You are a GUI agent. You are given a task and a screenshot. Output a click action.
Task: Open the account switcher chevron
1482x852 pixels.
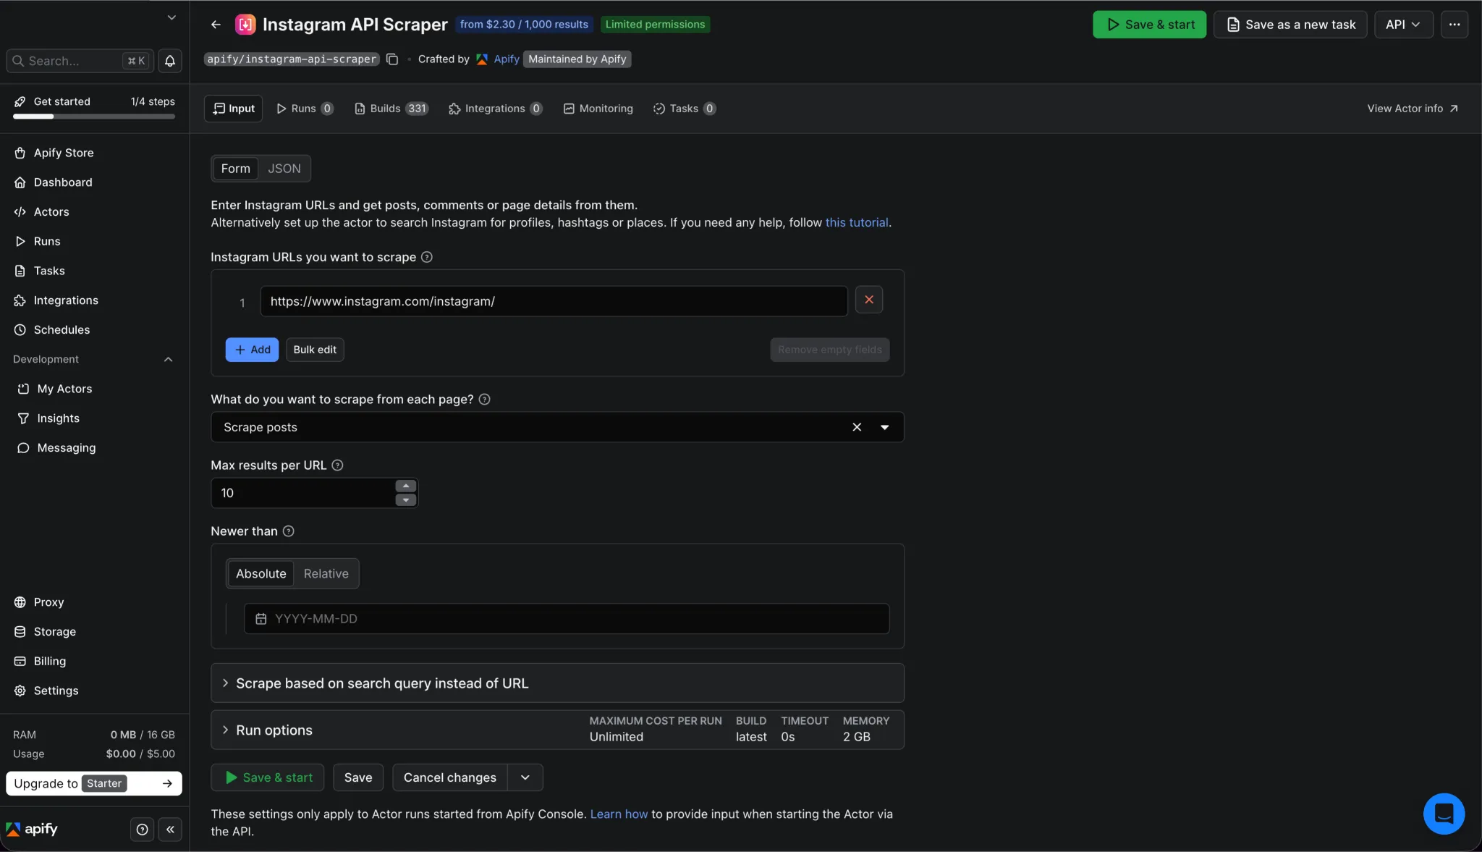pos(172,17)
